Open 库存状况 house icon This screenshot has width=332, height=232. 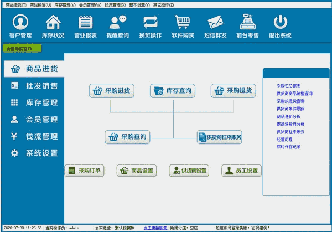(53, 26)
